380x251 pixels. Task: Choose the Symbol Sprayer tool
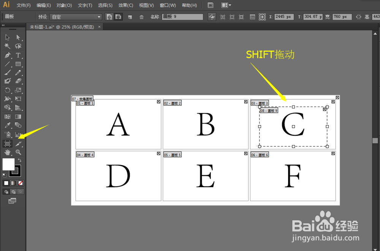click(7, 134)
